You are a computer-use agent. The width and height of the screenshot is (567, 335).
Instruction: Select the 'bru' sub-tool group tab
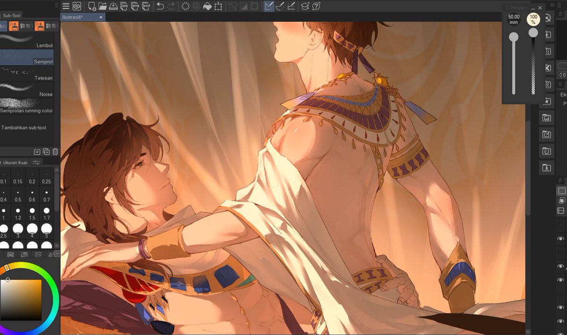point(3,26)
